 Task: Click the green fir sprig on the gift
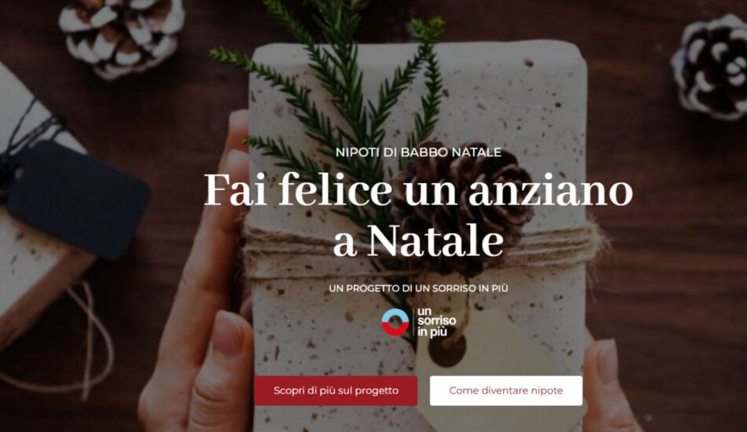tap(333, 95)
